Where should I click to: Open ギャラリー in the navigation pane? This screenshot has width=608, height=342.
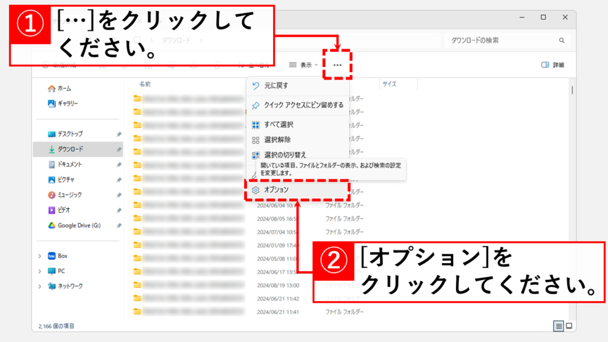(67, 103)
